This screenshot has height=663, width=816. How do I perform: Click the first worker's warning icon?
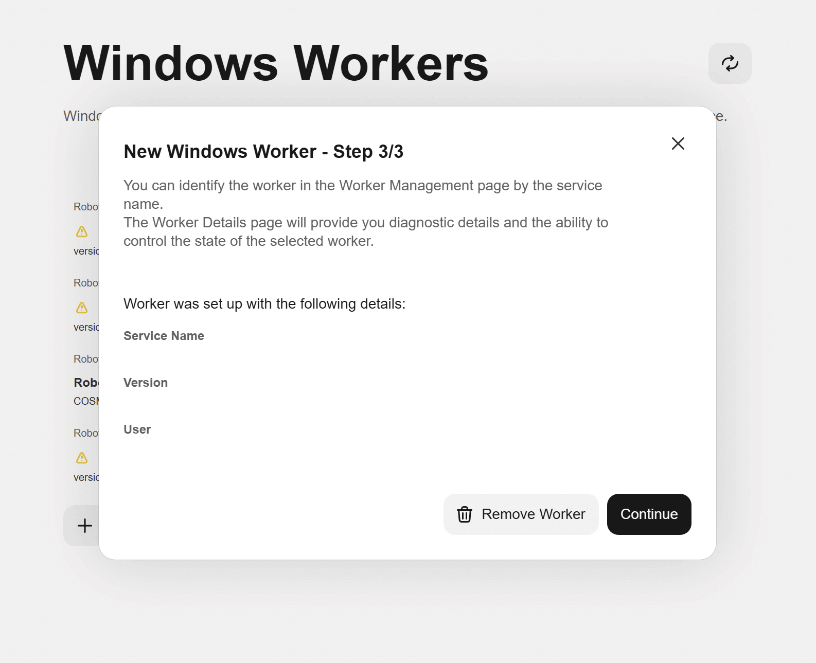(82, 231)
